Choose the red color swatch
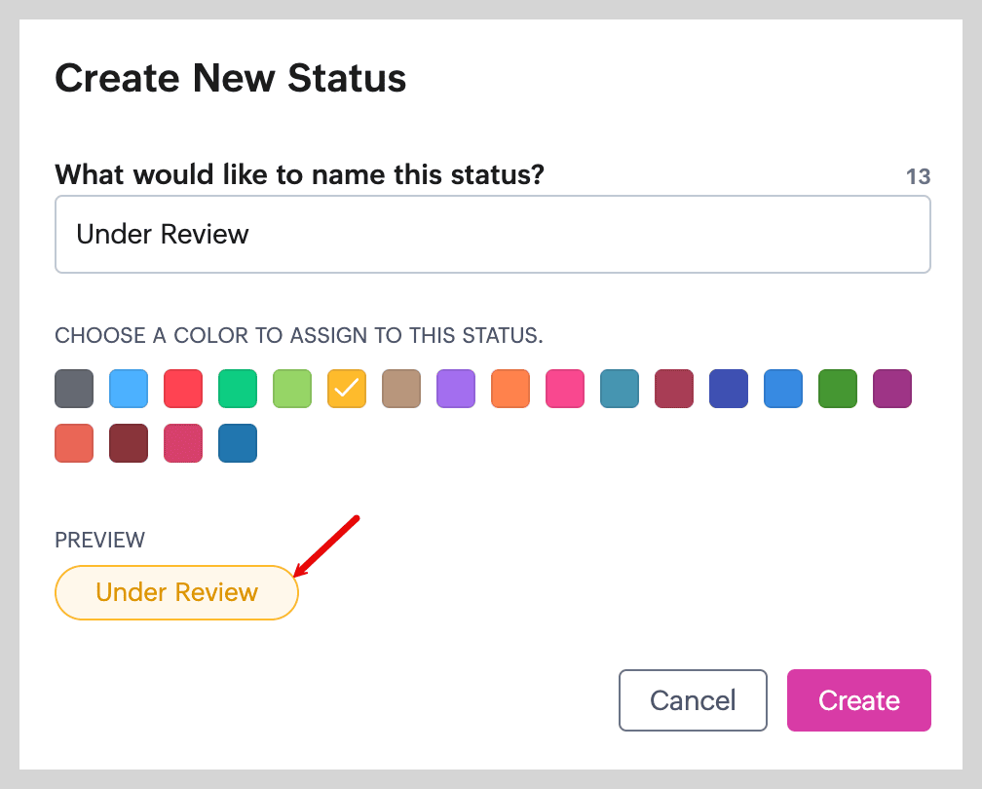Screen dimensions: 982x789 point(183,389)
